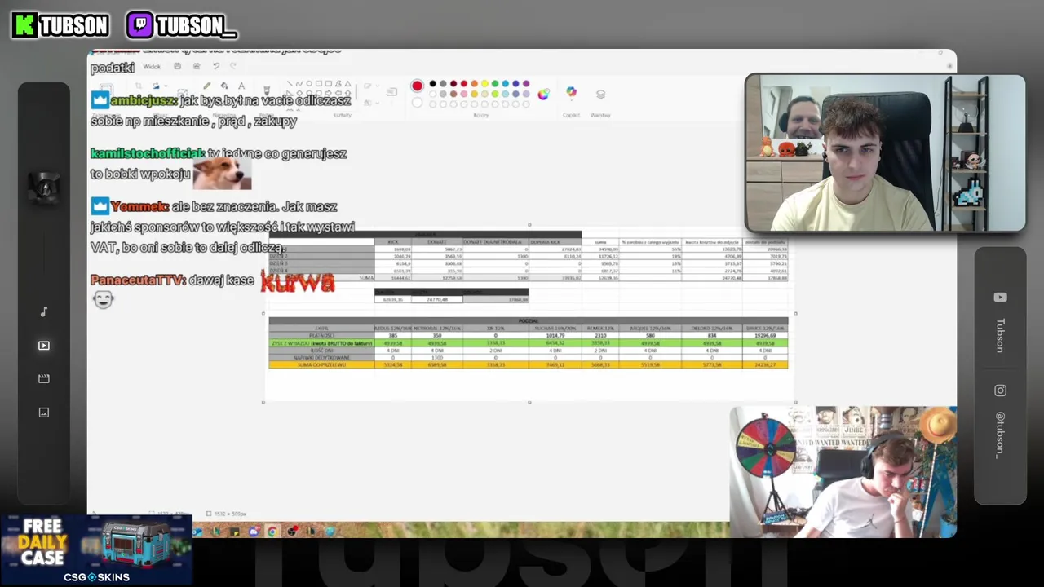The image size is (1044, 587).
Task: Click the clapperboard icon in left sidebar
Action: [44, 379]
